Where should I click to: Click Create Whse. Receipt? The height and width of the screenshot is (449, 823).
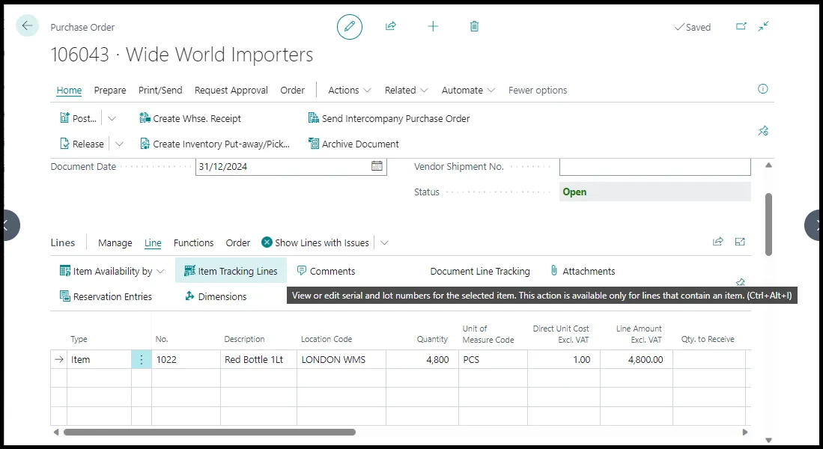coord(190,118)
